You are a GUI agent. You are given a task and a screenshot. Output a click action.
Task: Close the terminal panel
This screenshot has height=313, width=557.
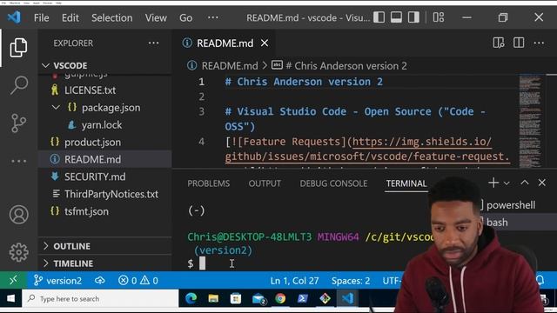[541, 183]
